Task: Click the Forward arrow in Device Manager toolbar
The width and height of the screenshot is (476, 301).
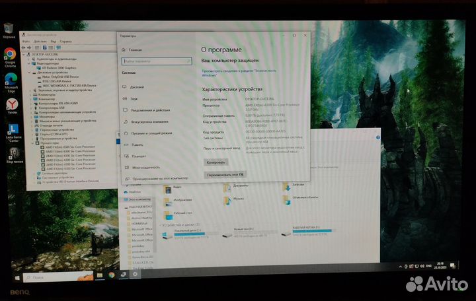Action: [x=29, y=48]
